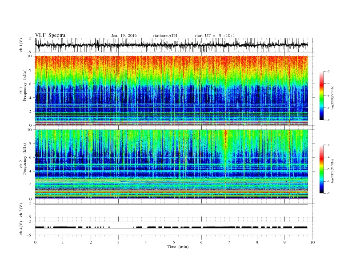Click the "3" tick on the time axis
352x272 pixels.
[118, 242]
